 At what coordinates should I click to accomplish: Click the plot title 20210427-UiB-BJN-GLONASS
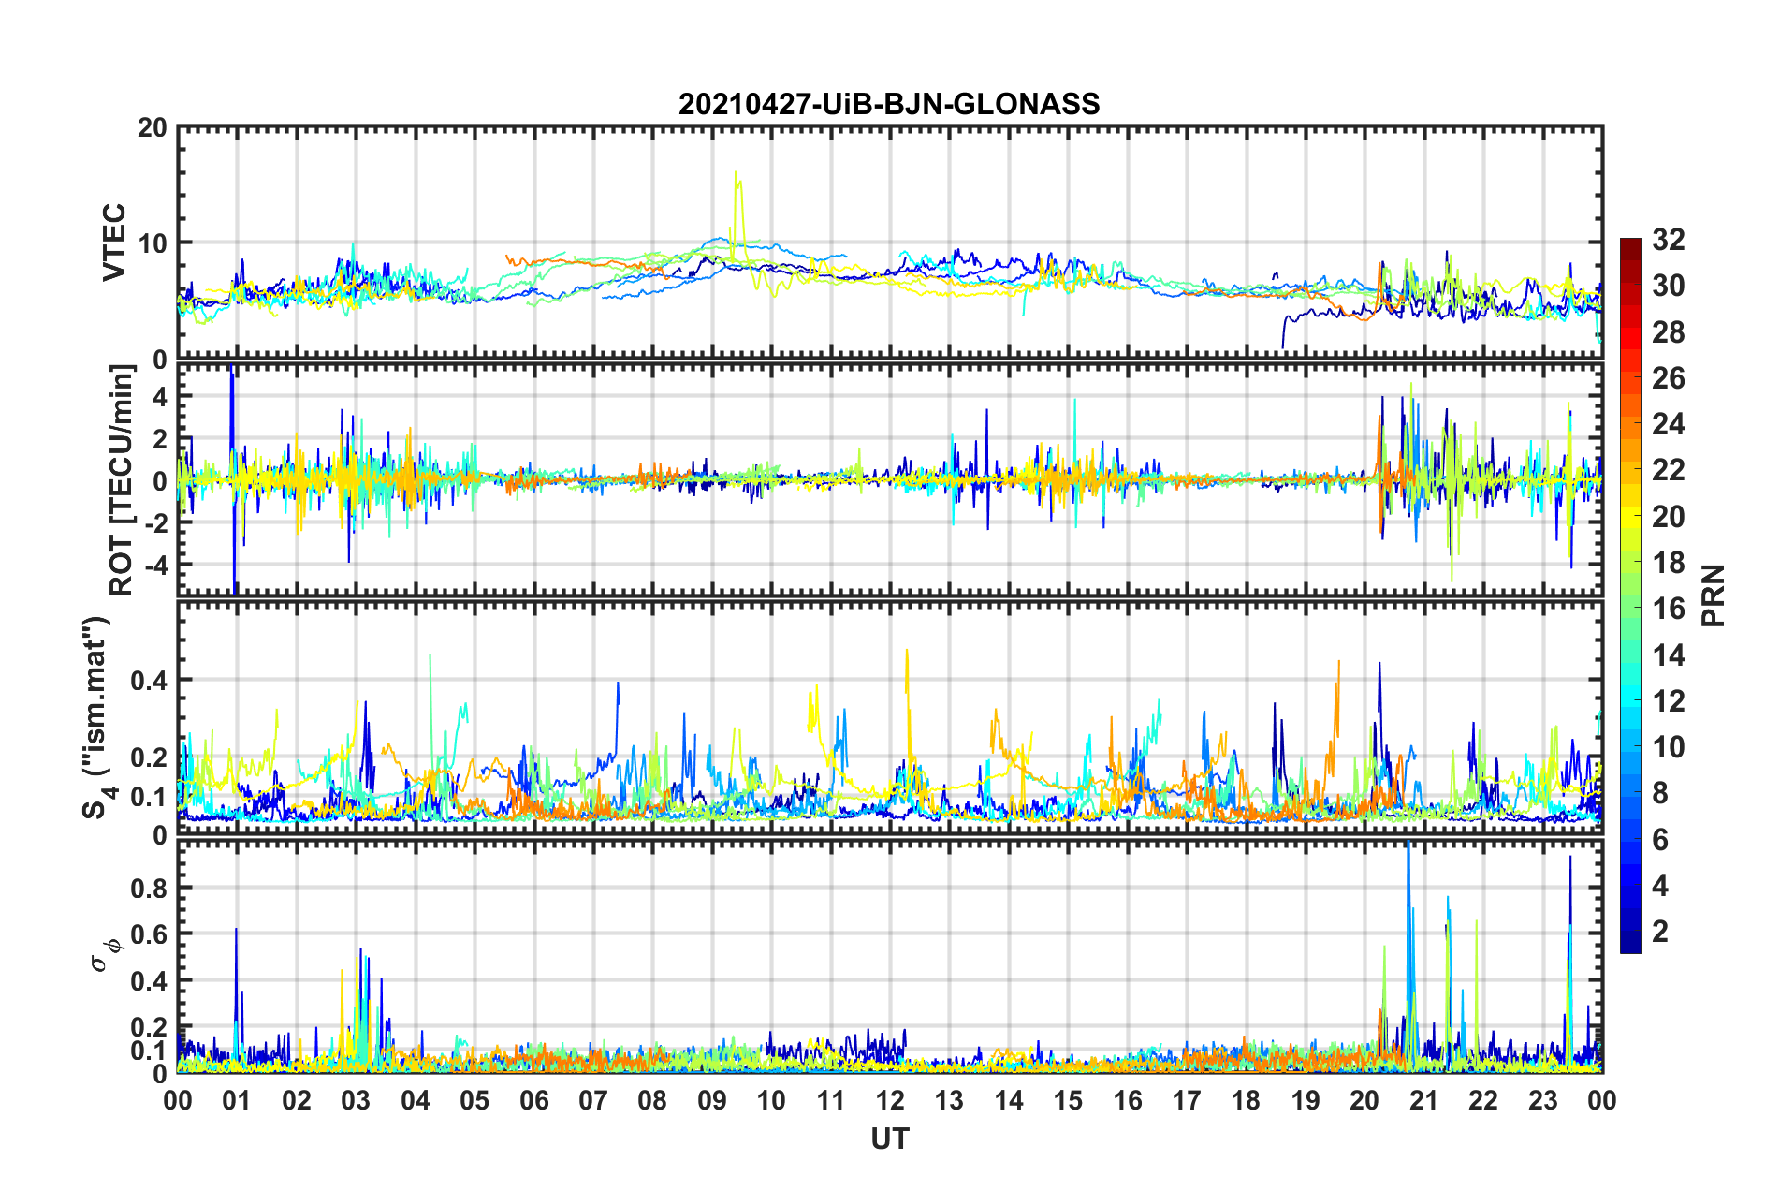tap(889, 104)
